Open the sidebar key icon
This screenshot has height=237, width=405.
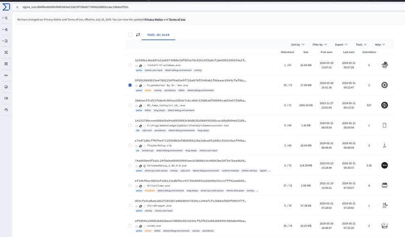point(6,75)
